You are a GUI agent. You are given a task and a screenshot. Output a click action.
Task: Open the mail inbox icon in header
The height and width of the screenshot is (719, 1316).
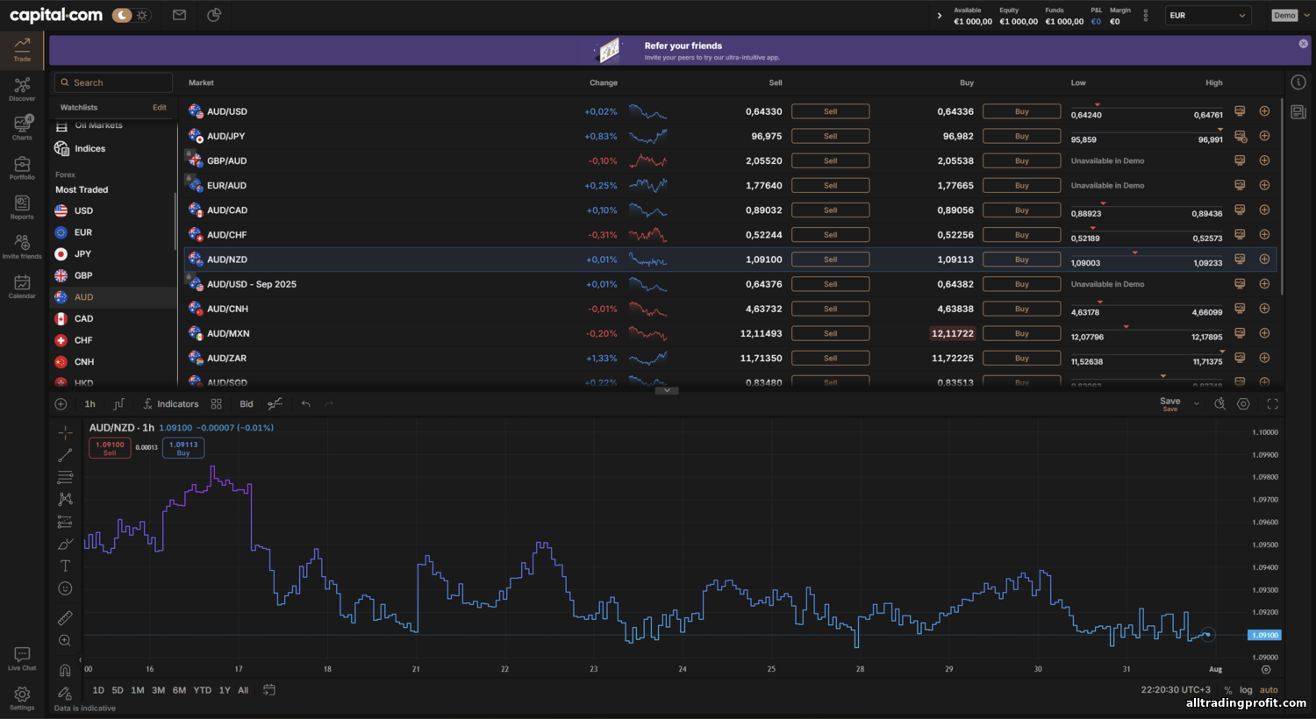[x=179, y=15]
